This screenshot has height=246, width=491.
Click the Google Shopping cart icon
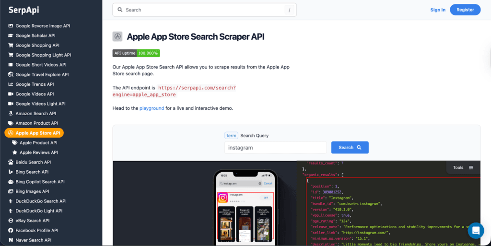tap(11, 46)
